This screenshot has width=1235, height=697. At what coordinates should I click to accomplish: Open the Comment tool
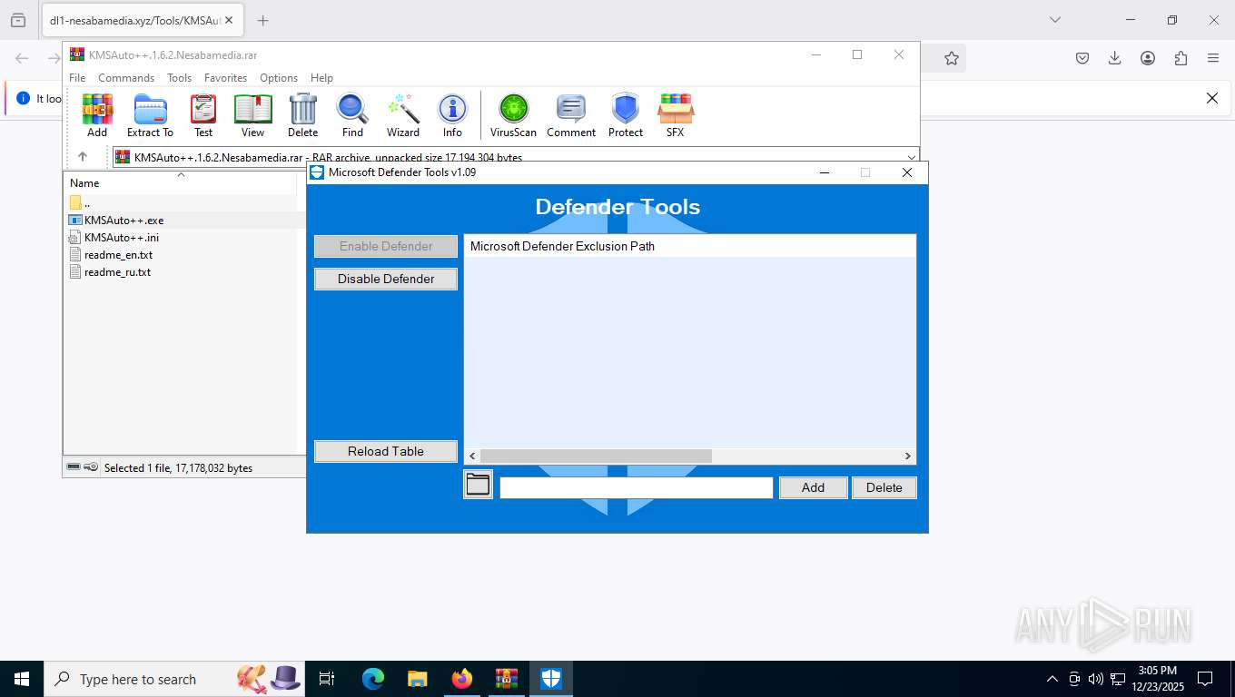point(571,115)
